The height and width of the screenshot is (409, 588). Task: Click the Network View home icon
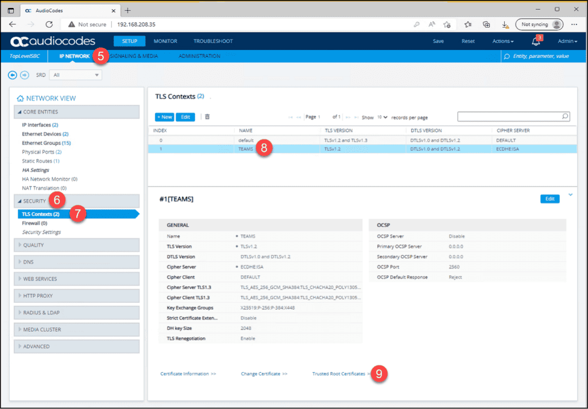click(20, 99)
